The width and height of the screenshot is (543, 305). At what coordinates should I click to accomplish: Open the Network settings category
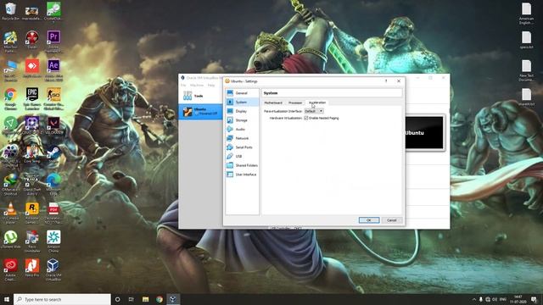(242, 138)
